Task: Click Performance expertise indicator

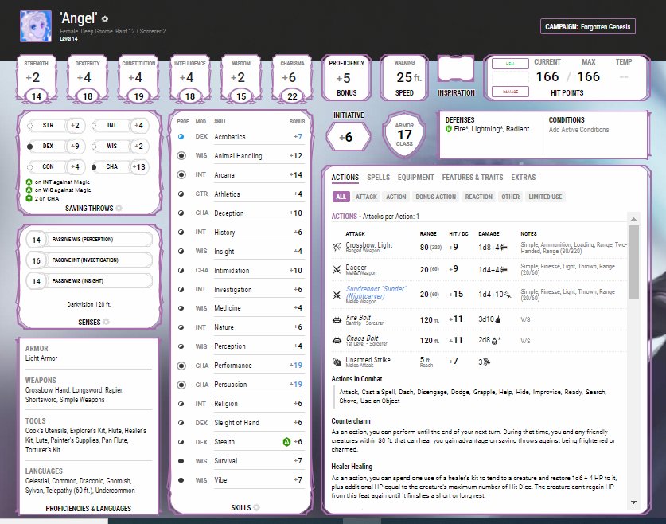Action: (x=181, y=366)
